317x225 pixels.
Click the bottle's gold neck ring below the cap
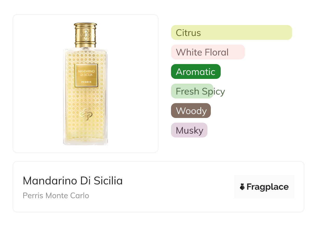(85, 44)
